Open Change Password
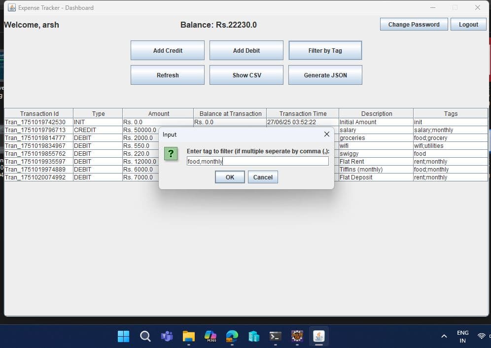Image resolution: width=491 pixels, height=348 pixels. 414,25
